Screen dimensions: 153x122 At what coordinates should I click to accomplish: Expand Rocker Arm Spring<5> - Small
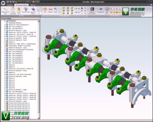tap(5, 71)
